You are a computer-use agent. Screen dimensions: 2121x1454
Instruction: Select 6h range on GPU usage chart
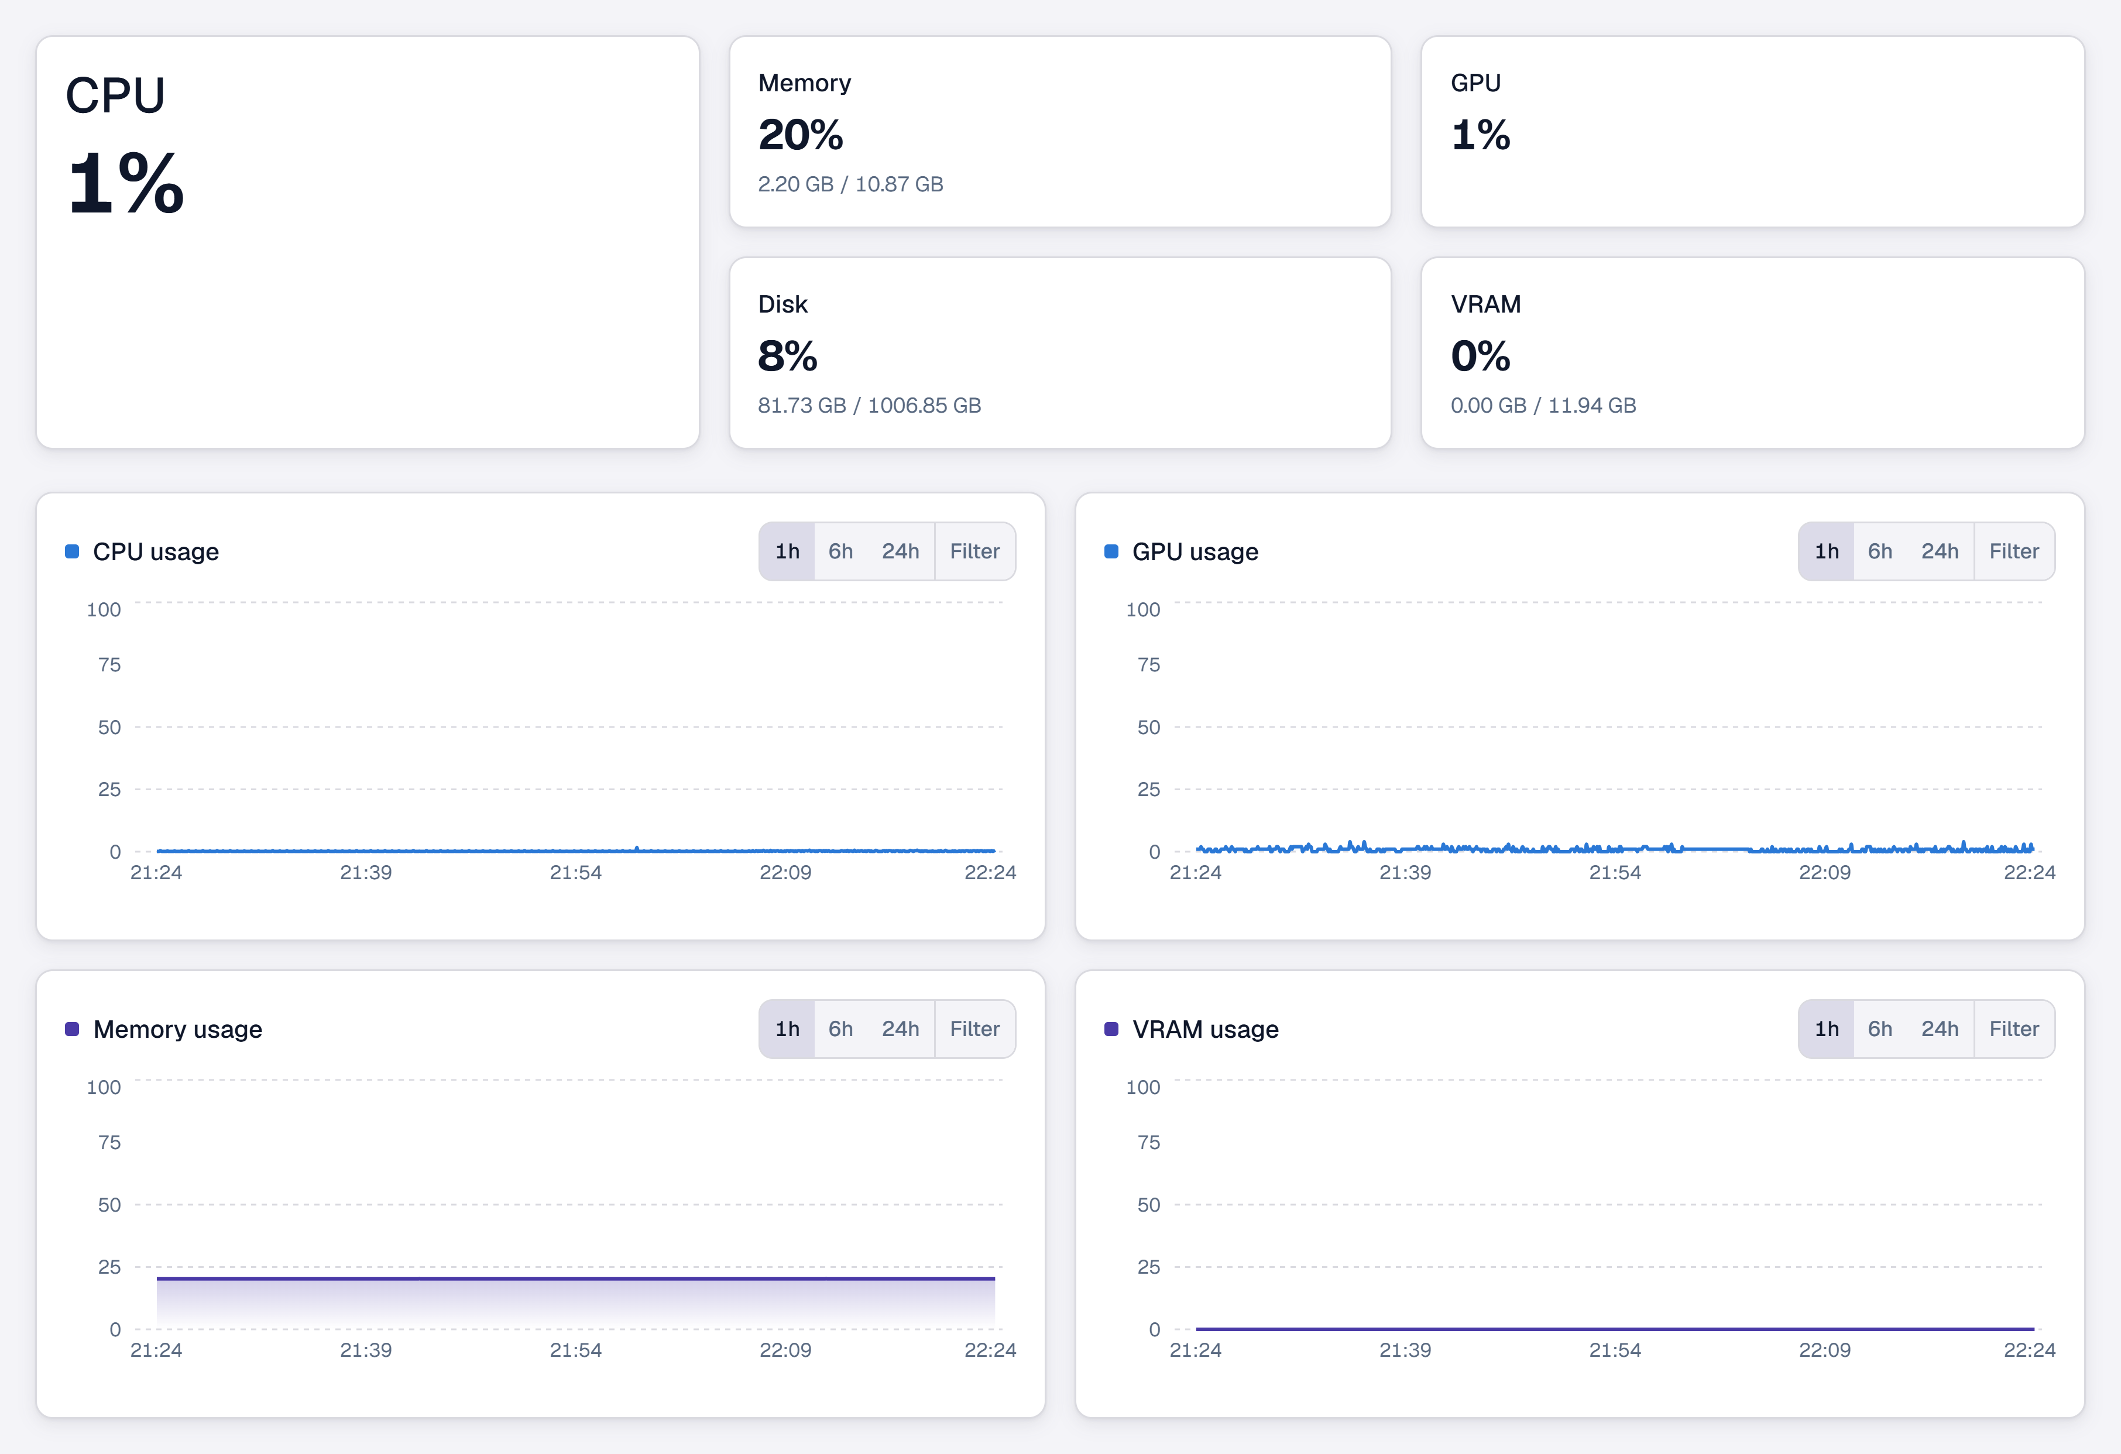pyautogui.click(x=1879, y=551)
